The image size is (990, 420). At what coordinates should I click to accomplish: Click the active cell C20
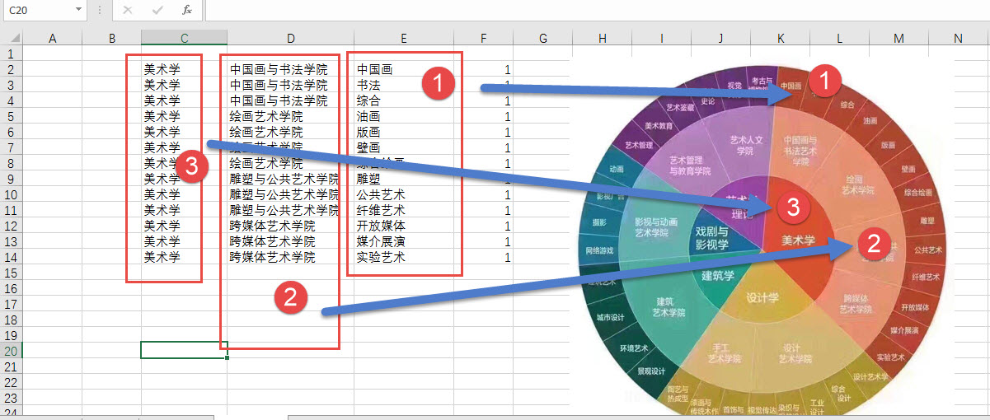click(184, 351)
